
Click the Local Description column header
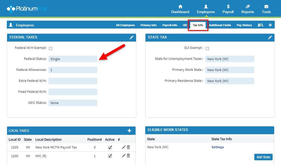point(48,139)
